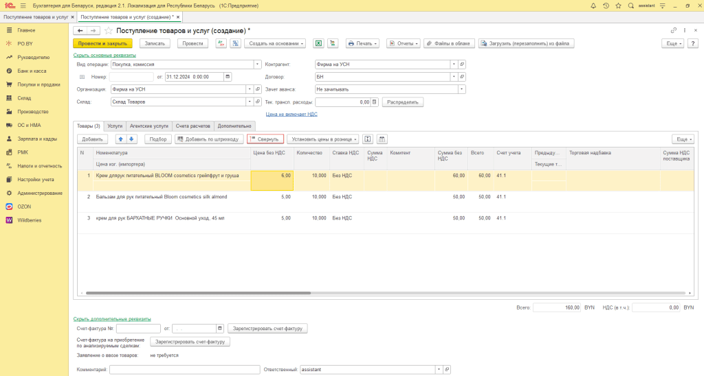Viewport: 704px width, 376px height.
Task: Click the icon right of Excel icon
Action: point(333,43)
